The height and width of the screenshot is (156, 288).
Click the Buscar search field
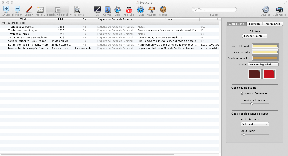coord(214,9)
